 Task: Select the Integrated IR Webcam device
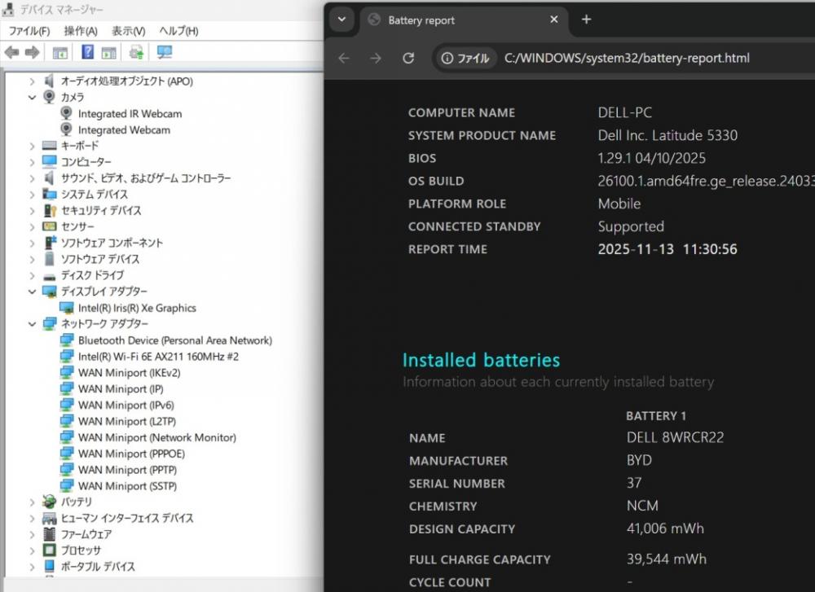[x=130, y=114]
